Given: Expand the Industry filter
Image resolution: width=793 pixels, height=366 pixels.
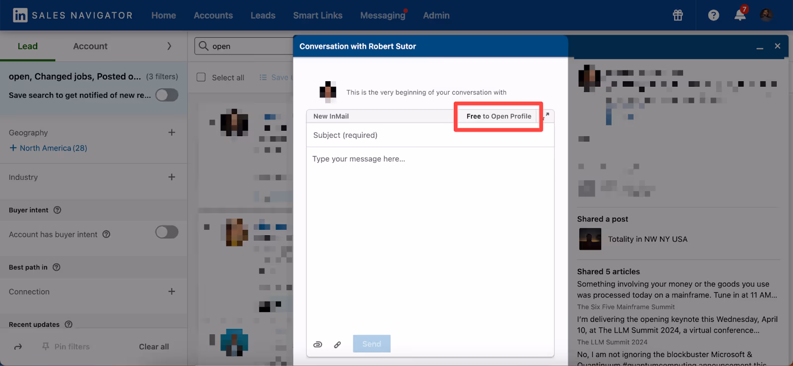Looking at the screenshot, I should coord(171,177).
